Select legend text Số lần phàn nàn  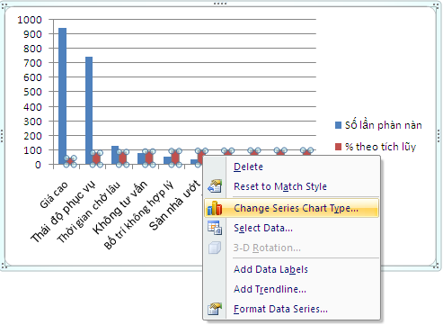click(x=383, y=125)
